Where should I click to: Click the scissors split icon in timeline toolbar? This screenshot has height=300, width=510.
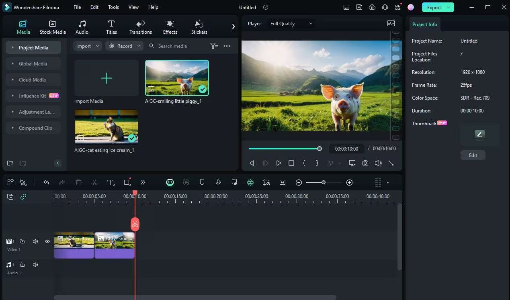(94, 182)
